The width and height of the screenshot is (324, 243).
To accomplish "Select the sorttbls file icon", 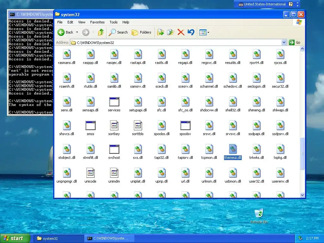I will pos(138,125).
